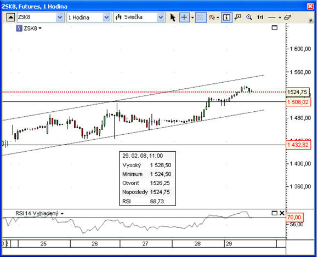
Task: Reset chart scale with 1:1 icon
Action: tap(260, 18)
